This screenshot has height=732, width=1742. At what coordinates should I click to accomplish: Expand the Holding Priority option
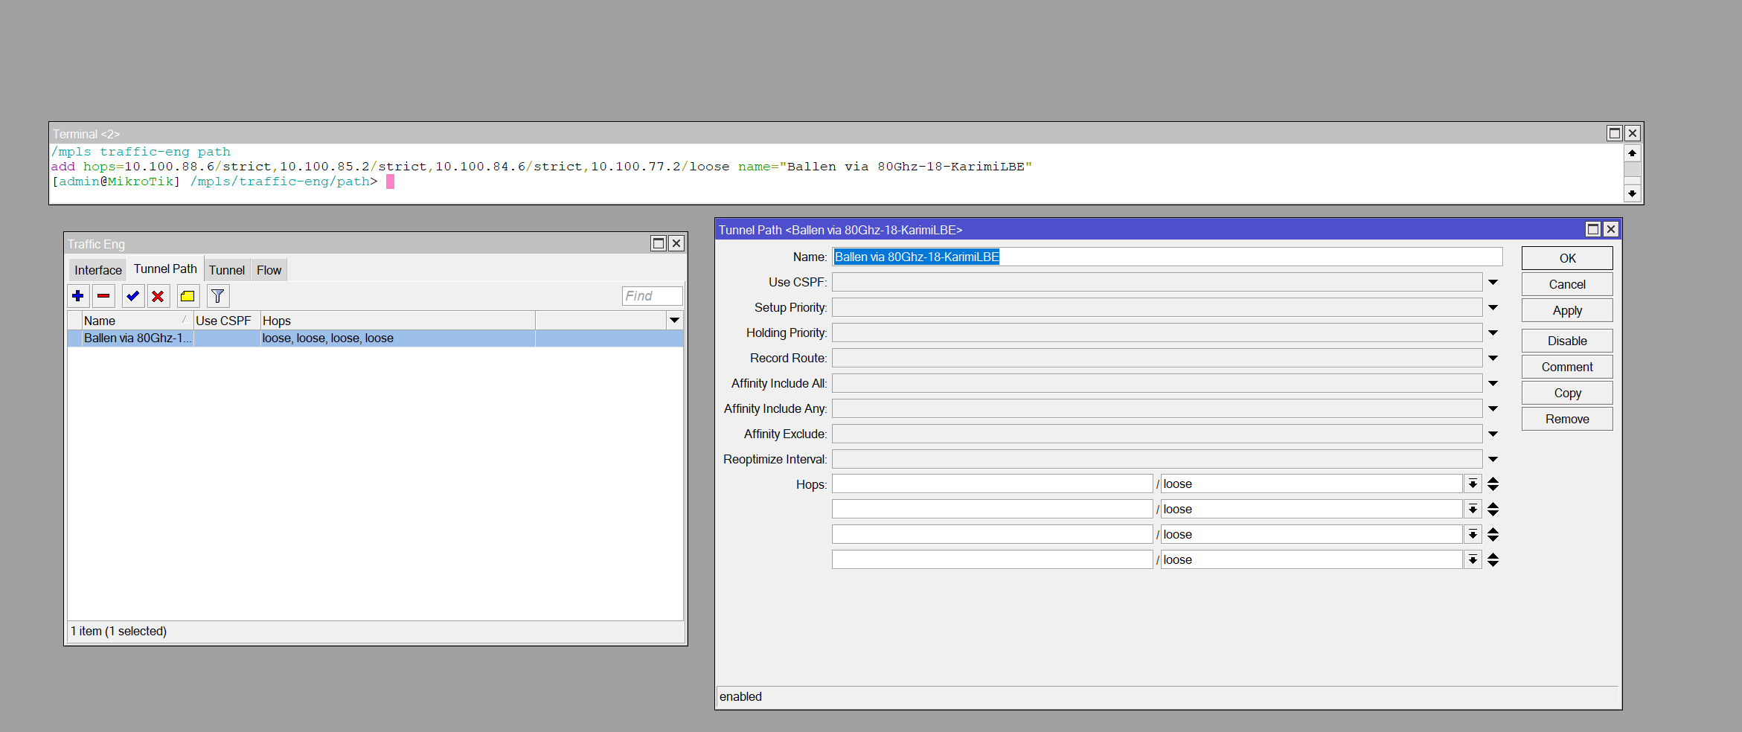1493,333
